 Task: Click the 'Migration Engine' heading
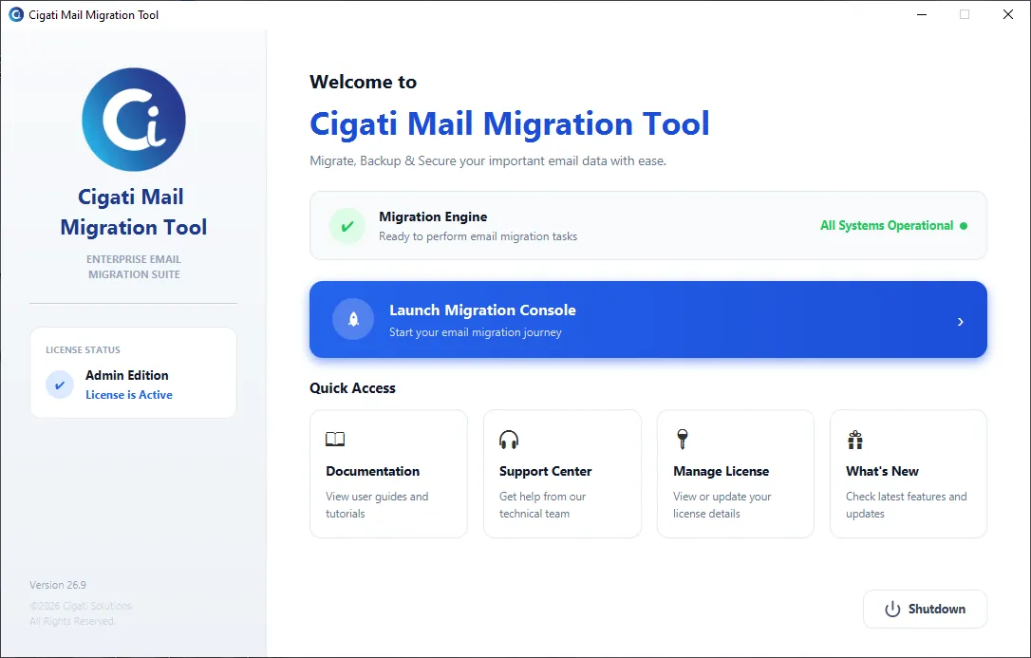pos(433,216)
